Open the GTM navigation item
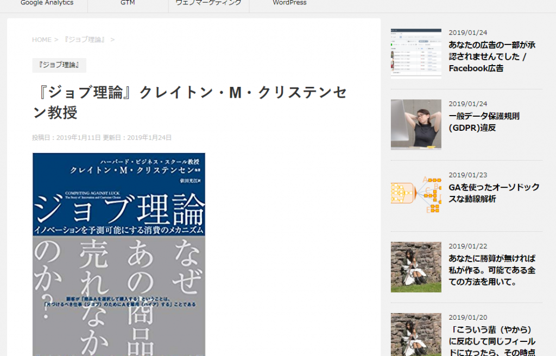The width and height of the screenshot is (556, 356). [128, 3]
